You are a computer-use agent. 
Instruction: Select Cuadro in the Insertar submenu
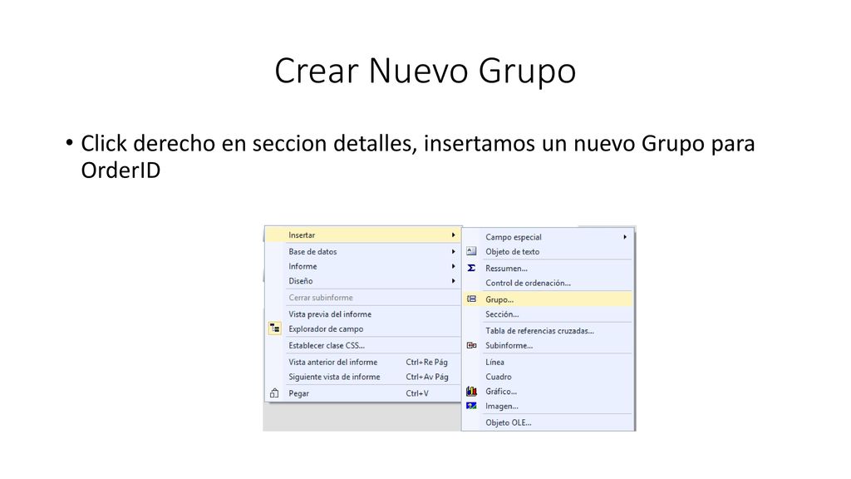tap(548, 377)
